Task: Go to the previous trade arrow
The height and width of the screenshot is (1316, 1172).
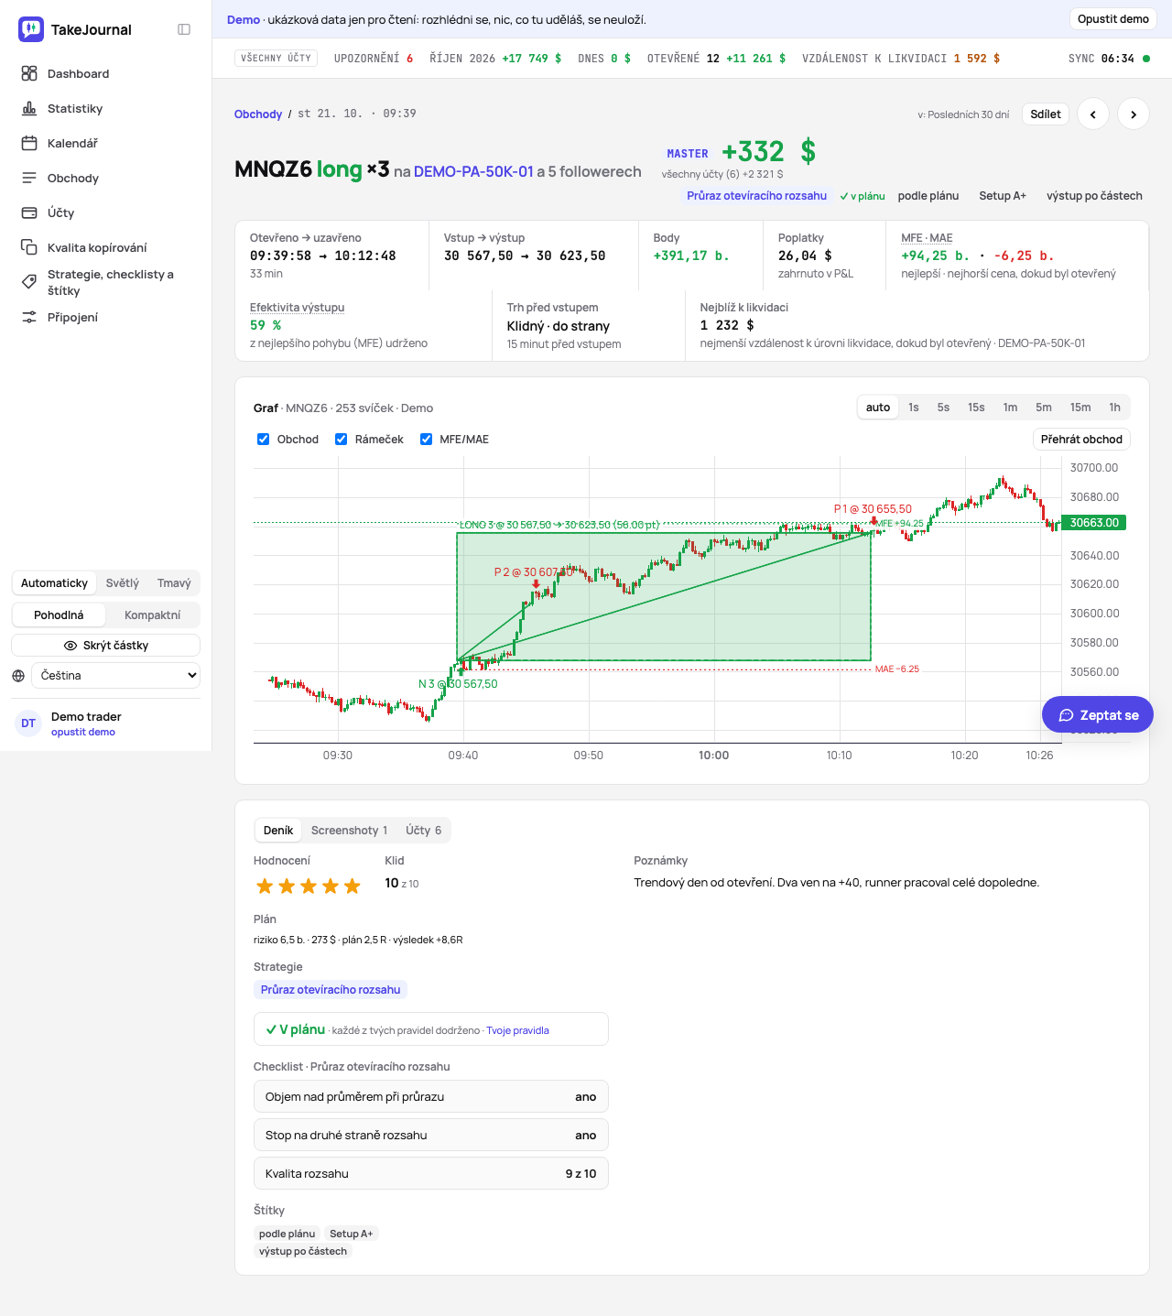Action: (x=1093, y=114)
